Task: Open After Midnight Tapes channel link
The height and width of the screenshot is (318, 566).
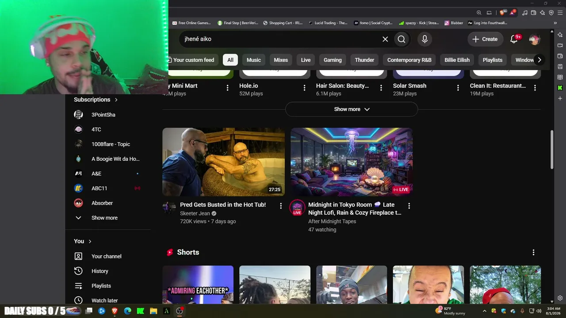Action: tap(332, 221)
